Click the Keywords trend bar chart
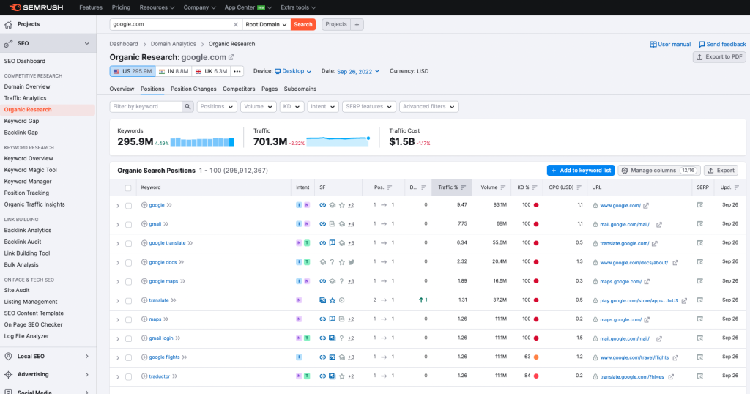The height and width of the screenshot is (394, 750). [202, 142]
